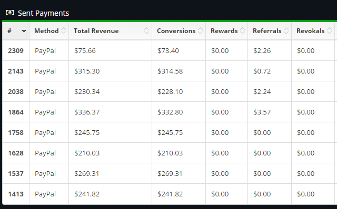The width and height of the screenshot is (337, 209).
Task: Click the Revokals column sort icon
Action: point(329,31)
